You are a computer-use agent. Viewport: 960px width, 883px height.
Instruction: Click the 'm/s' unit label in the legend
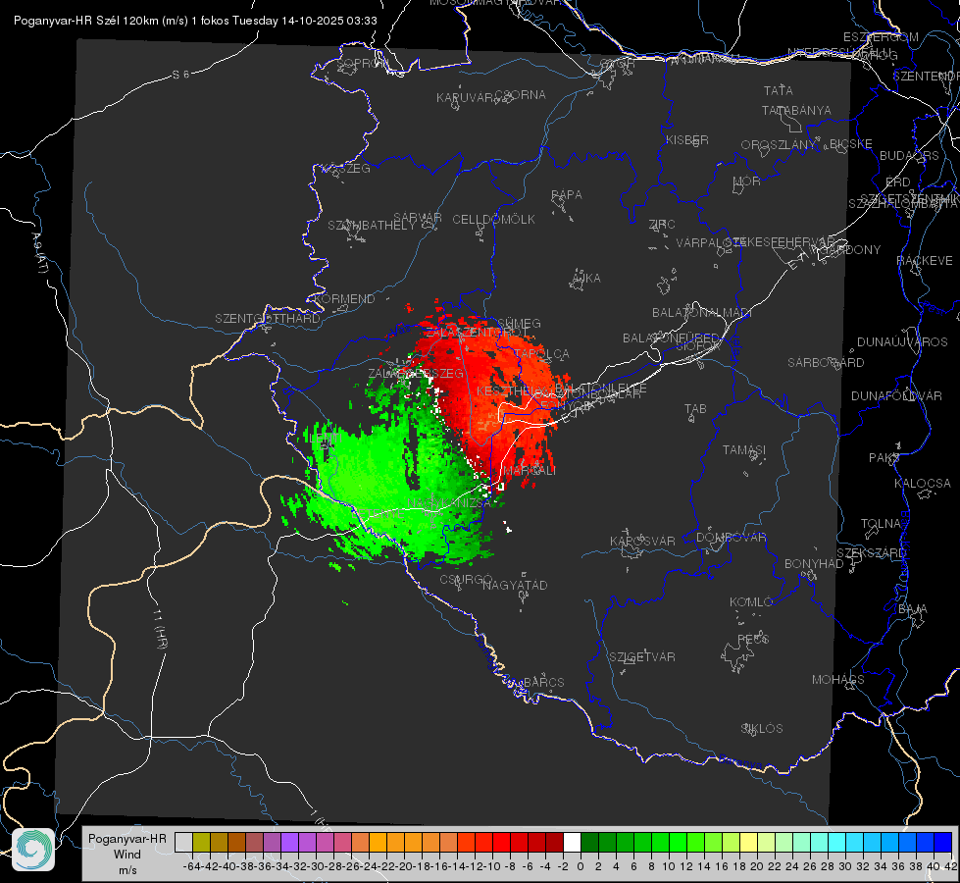point(127,869)
